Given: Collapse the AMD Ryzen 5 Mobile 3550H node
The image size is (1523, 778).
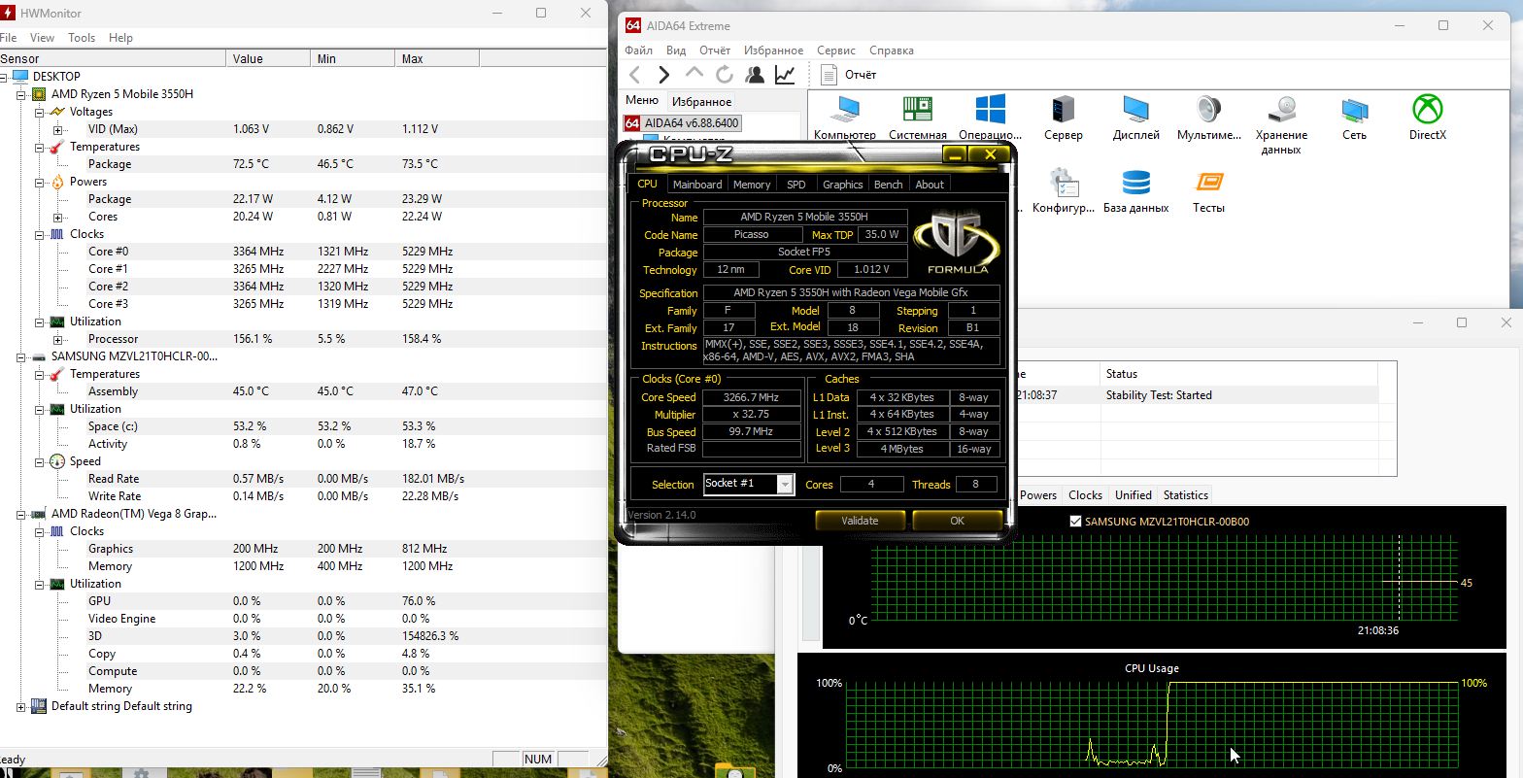Looking at the screenshot, I should point(21,94).
